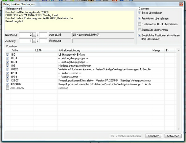
Task: Select the #0602 Verteiler AP row text
Action: (105, 69)
